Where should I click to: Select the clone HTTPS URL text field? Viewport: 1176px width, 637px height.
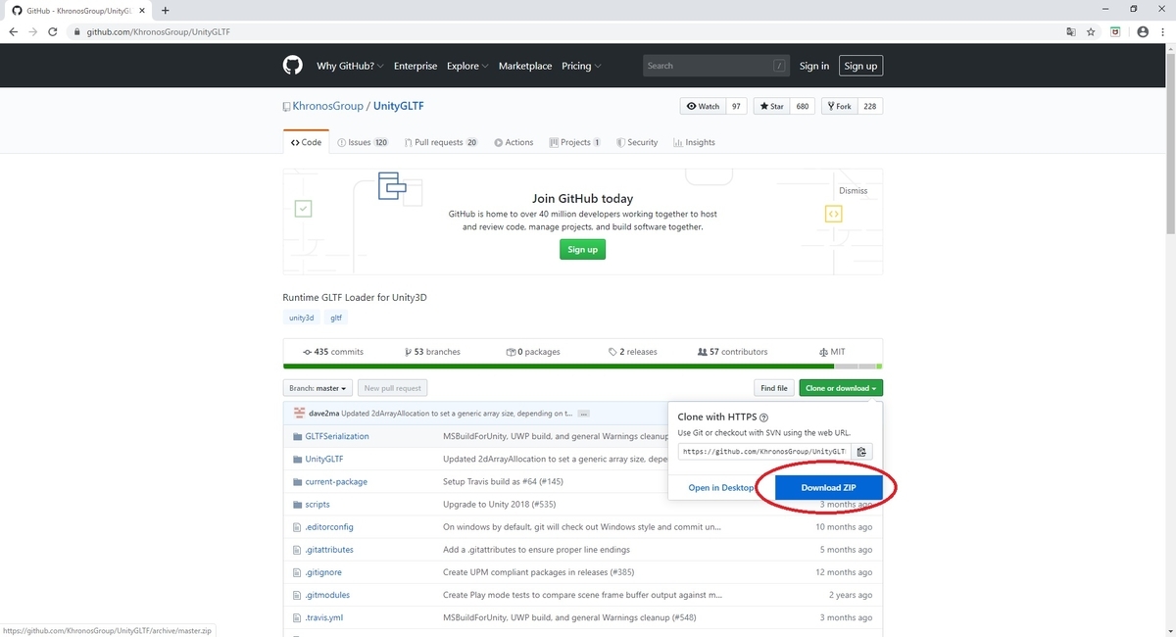tap(764, 452)
